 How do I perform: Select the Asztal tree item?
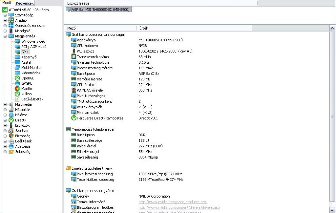click(x=26, y=62)
